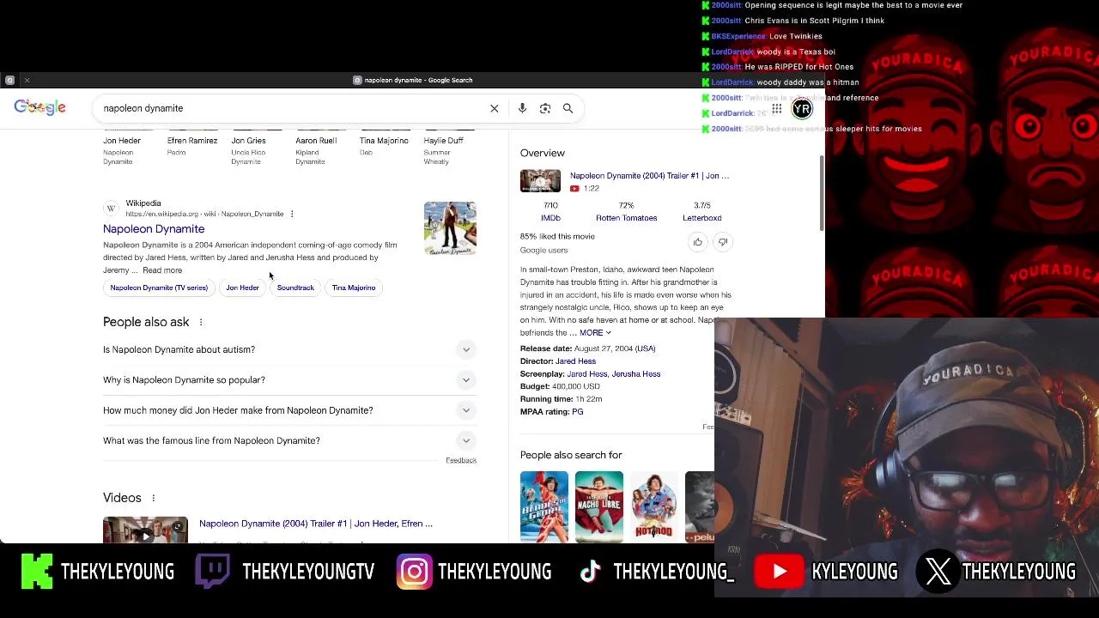Open Nacho Libre poster

(x=599, y=506)
